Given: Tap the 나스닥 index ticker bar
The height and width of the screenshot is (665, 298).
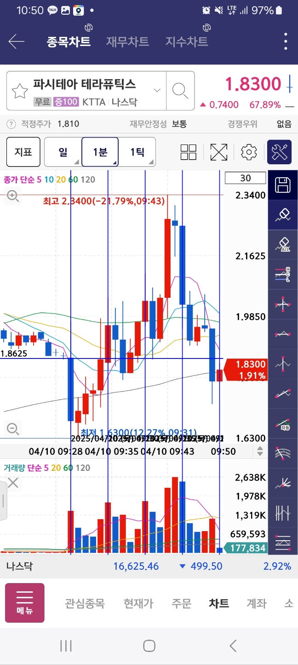Looking at the screenshot, I should pyautogui.click(x=149, y=566).
